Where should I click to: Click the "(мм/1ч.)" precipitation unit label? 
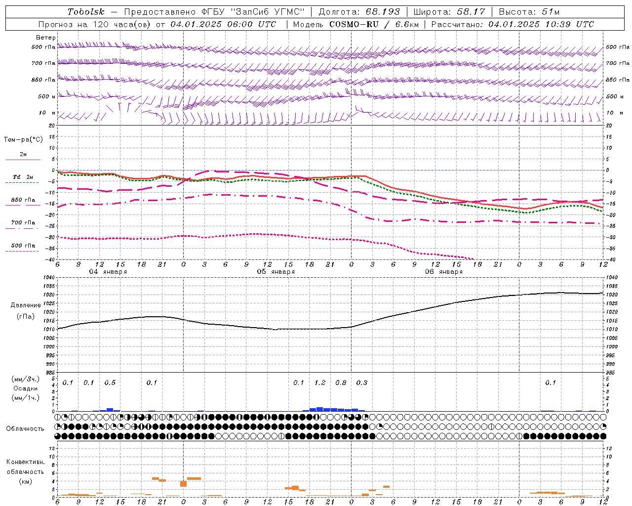[x=26, y=397]
